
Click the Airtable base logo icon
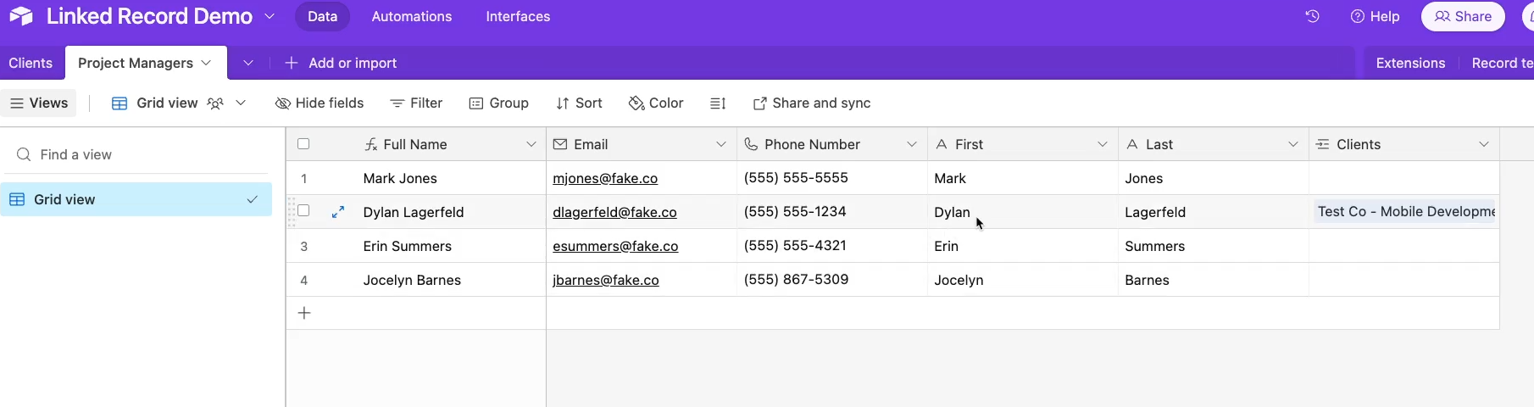click(x=21, y=16)
